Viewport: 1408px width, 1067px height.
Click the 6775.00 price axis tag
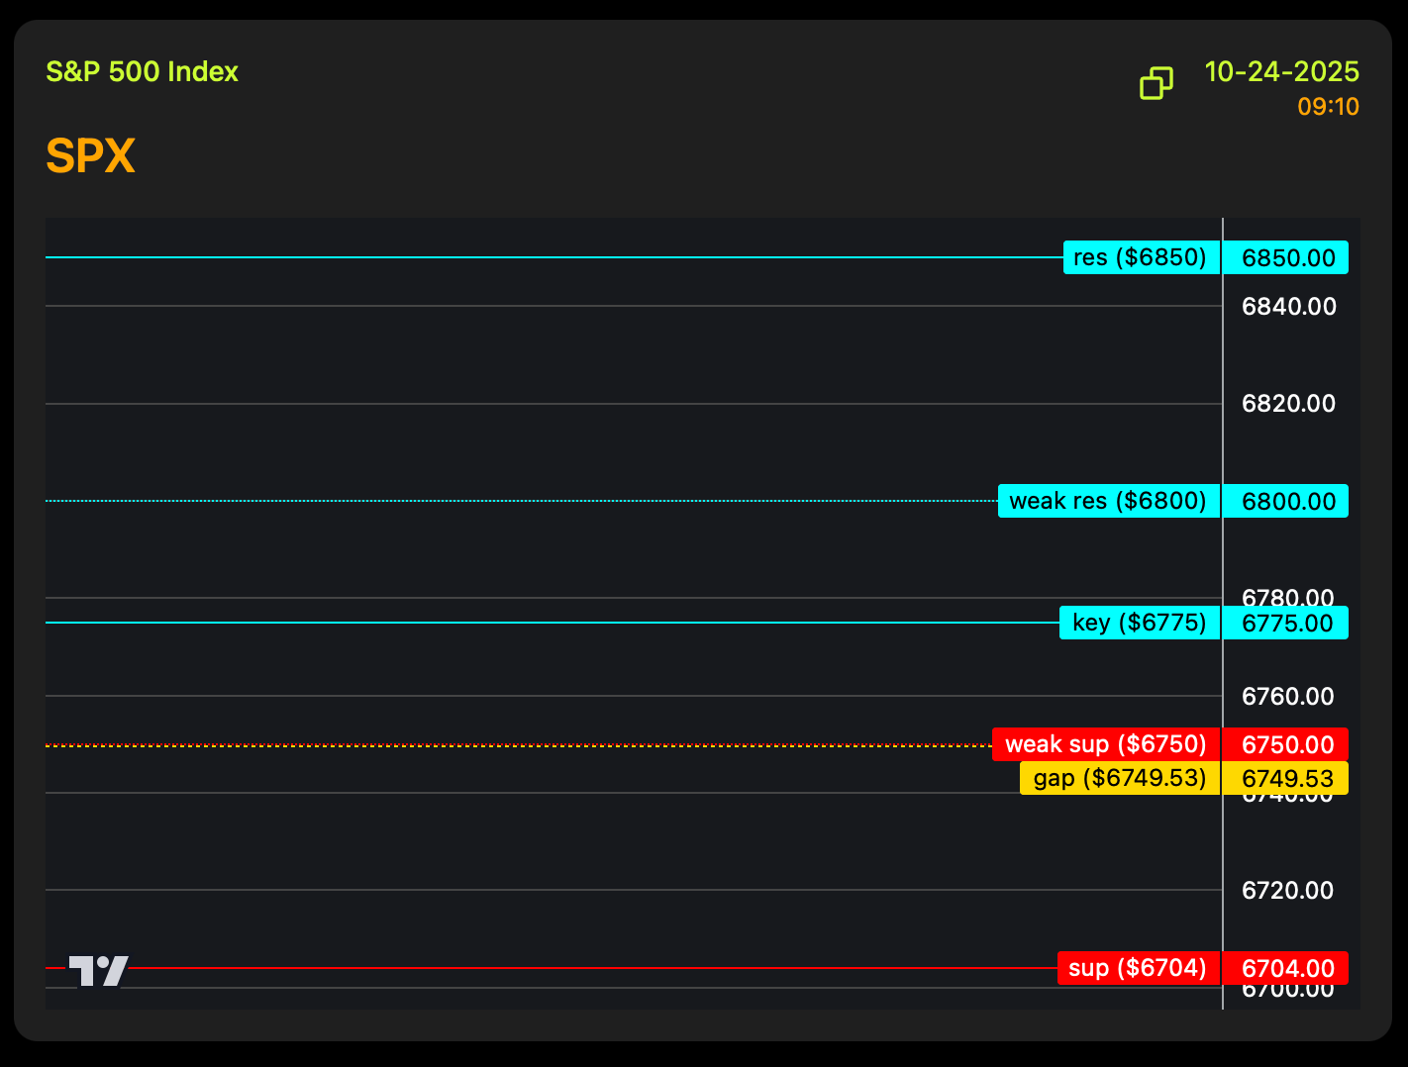click(x=1287, y=624)
